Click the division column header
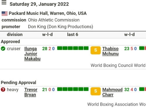 point(15,34)
